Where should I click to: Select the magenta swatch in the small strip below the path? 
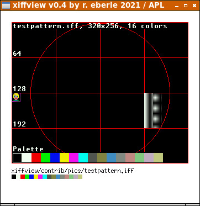[40, 177]
